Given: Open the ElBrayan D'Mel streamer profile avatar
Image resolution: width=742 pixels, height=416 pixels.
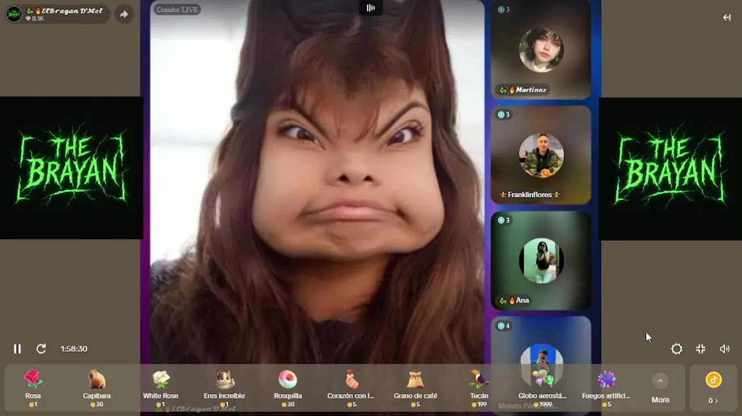Looking at the screenshot, I should point(14,14).
